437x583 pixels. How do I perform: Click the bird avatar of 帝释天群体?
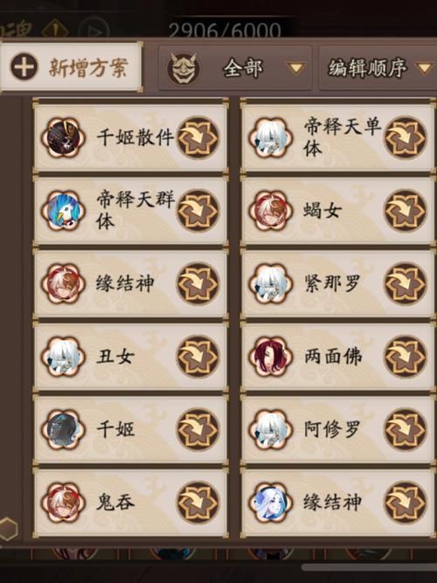point(63,211)
